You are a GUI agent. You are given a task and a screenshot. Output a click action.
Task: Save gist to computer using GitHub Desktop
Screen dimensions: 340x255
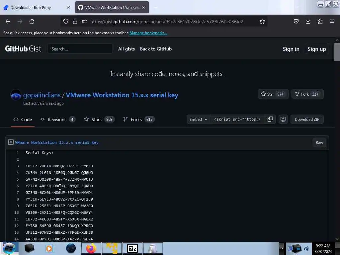coord(283,119)
